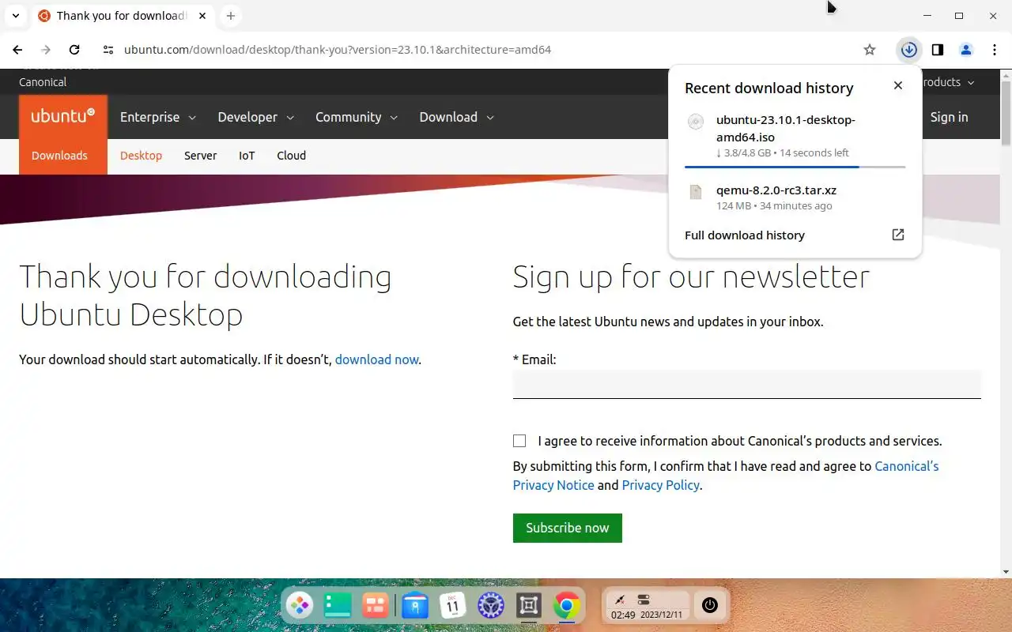This screenshot has width=1012, height=632.
Task: Click the 02:49 clock in the tray
Action: [623, 615]
